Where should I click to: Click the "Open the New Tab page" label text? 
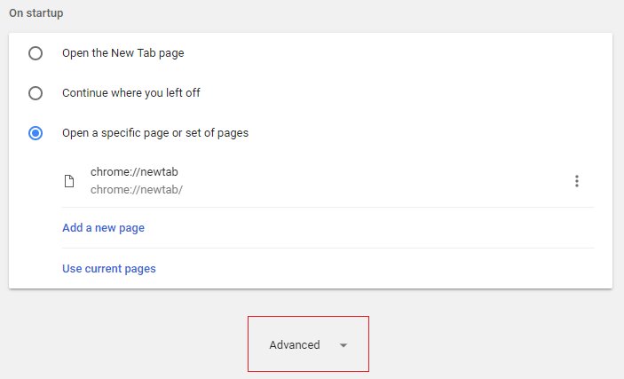coord(122,53)
